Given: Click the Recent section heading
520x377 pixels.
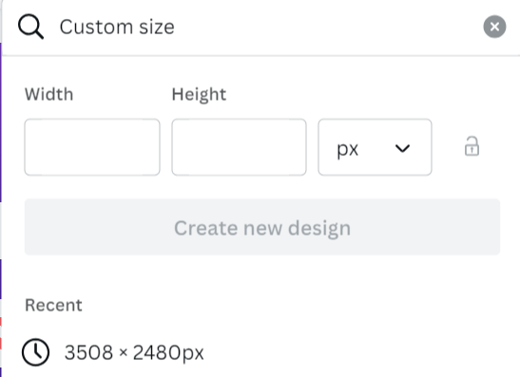Looking at the screenshot, I should [x=54, y=305].
